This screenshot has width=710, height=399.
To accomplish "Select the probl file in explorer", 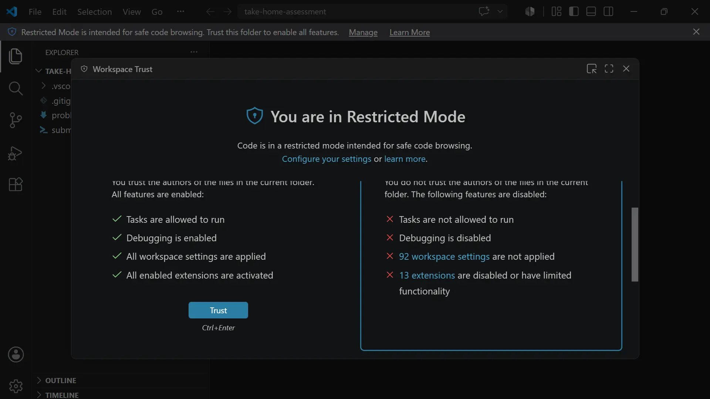I will (x=55, y=115).
